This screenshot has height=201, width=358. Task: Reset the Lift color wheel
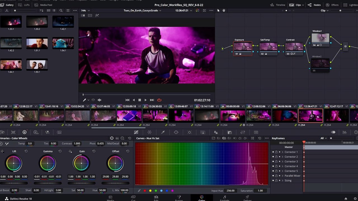pyautogui.click(x=26, y=151)
